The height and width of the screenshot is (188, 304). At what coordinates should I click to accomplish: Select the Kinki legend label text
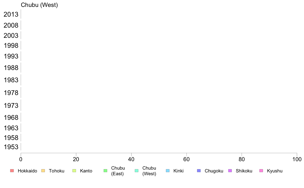pyautogui.click(x=178, y=171)
